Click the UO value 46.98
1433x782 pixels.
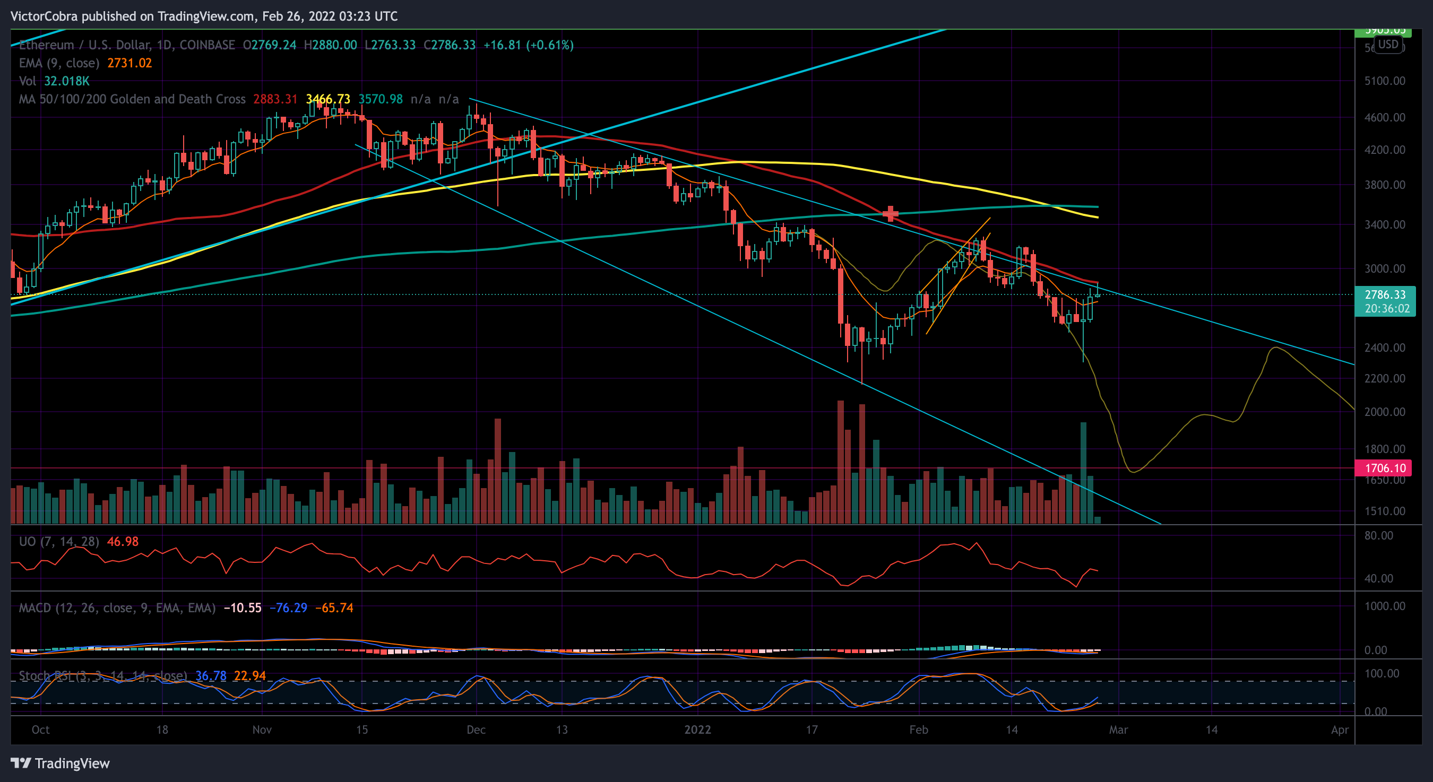[x=123, y=541]
